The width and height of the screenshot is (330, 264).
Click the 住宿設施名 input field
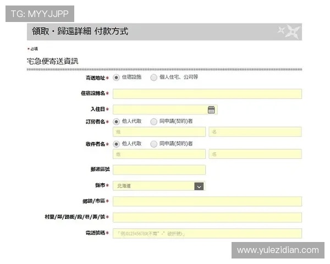[x=207, y=94]
